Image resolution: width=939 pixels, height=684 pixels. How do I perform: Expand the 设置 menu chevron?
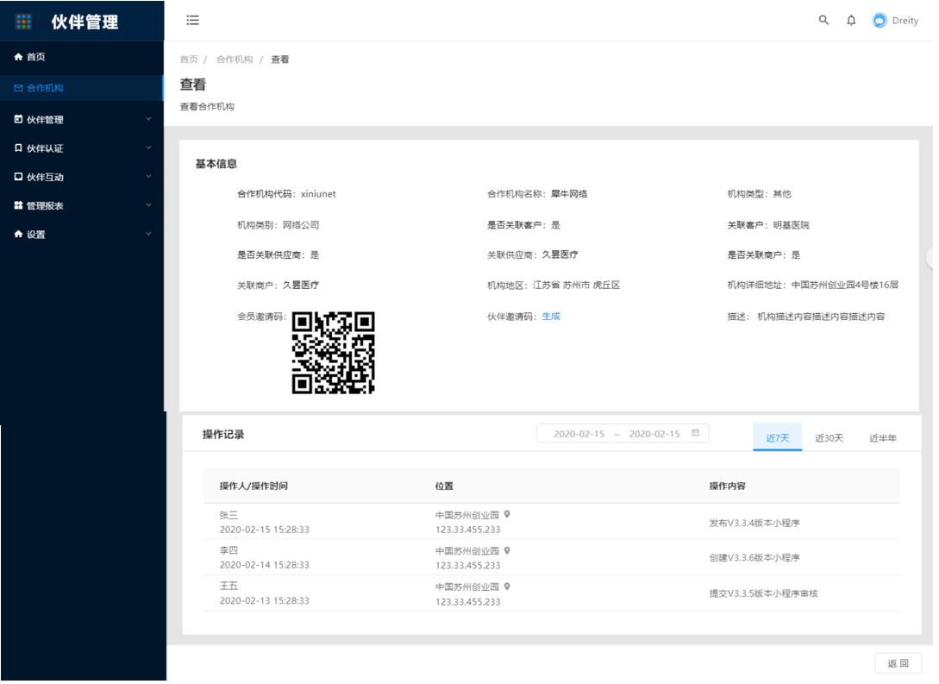tap(148, 235)
